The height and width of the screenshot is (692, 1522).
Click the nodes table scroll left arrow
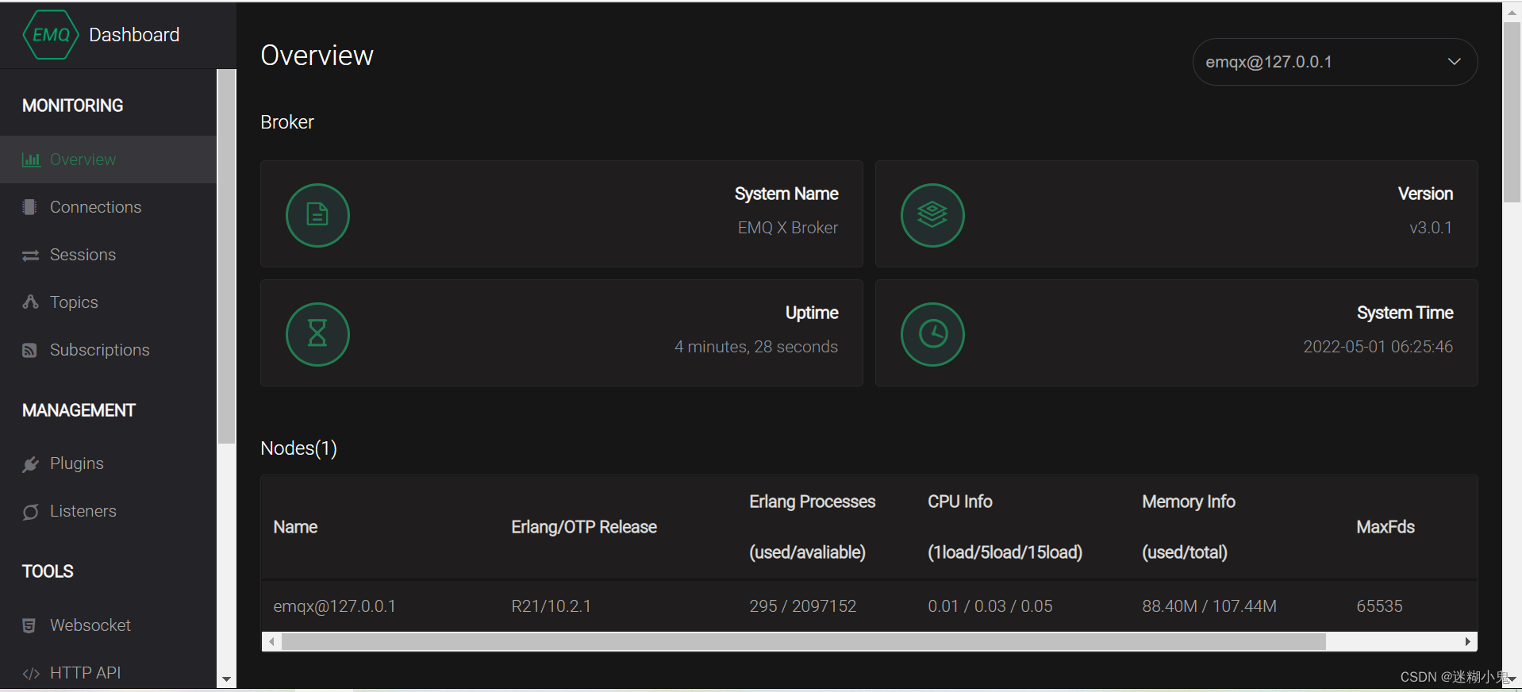pyautogui.click(x=271, y=641)
